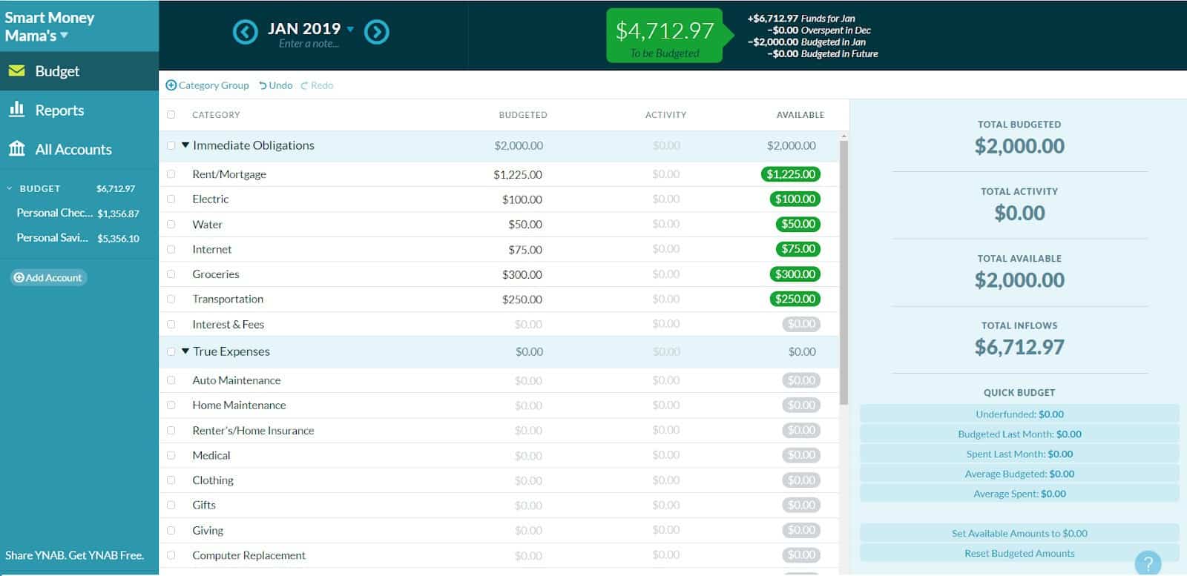The image size is (1187, 576).
Task: Click the ACTIVITY column header
Action: [x=665, y=115]
